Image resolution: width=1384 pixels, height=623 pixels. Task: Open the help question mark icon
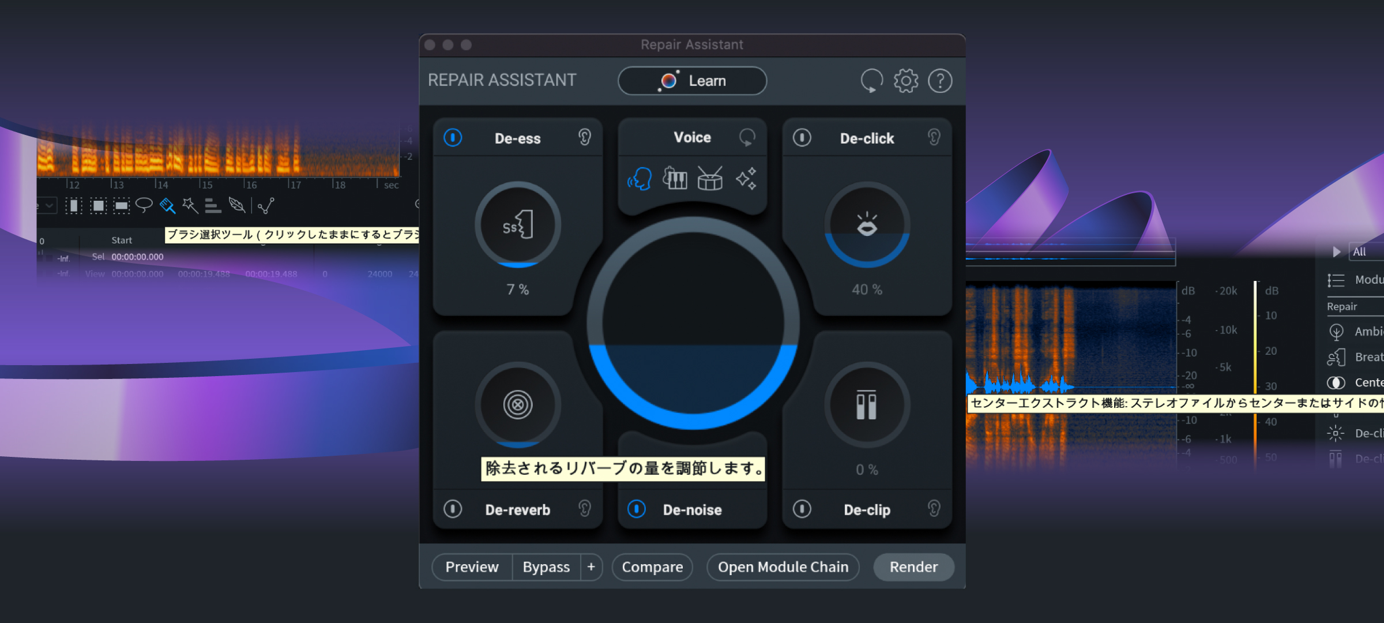[x=940, y=81]
